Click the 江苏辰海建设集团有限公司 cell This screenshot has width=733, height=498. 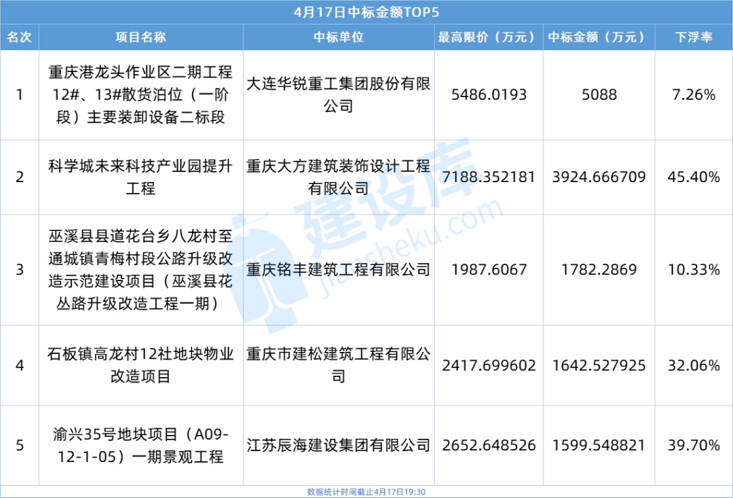pos(338,446)
